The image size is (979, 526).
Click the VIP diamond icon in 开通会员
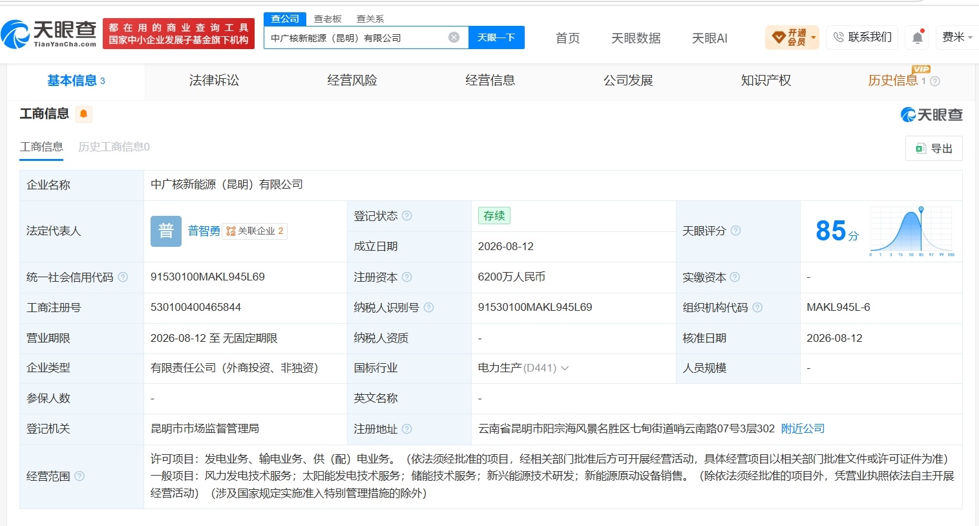(x=778, y=37)
